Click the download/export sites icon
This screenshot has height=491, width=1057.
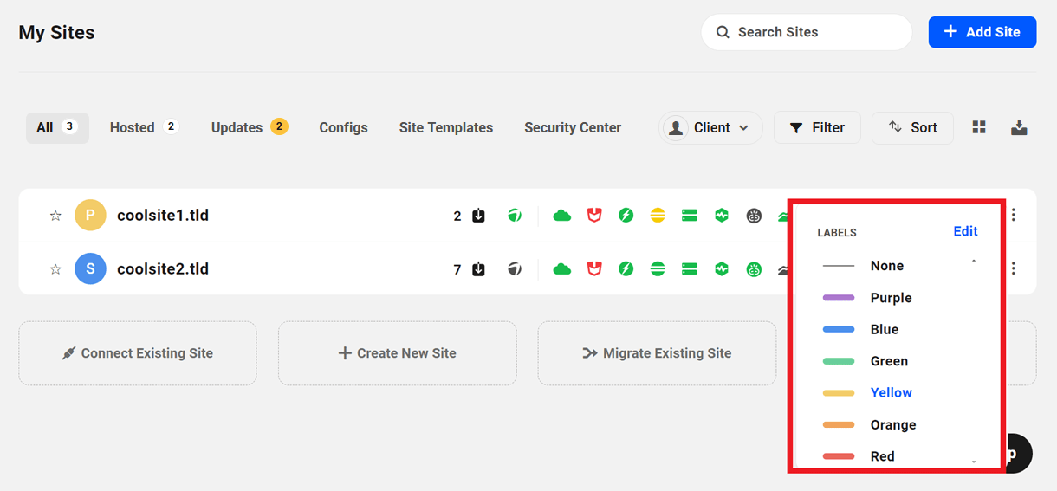point(1019,127)
